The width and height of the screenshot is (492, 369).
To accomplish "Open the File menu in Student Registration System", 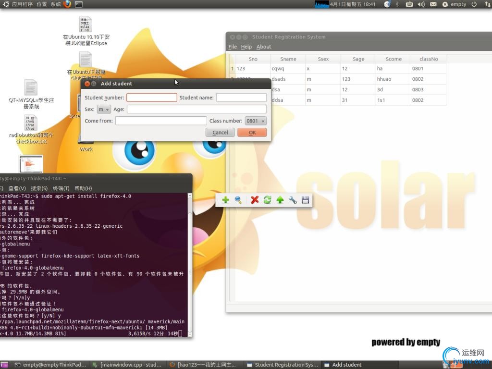I will (233, 47).
